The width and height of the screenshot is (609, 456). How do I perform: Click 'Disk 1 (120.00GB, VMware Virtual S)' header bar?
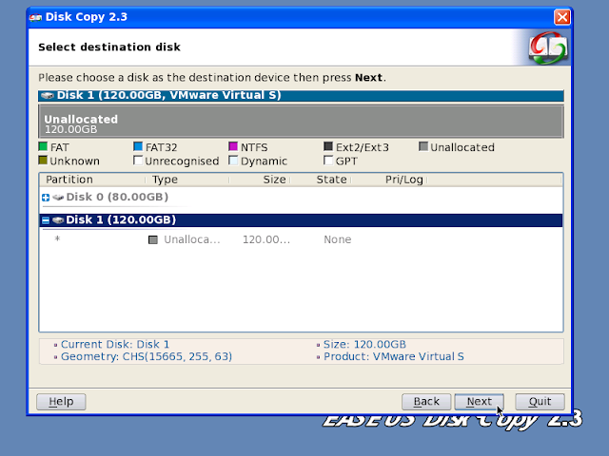coord(301,95)
